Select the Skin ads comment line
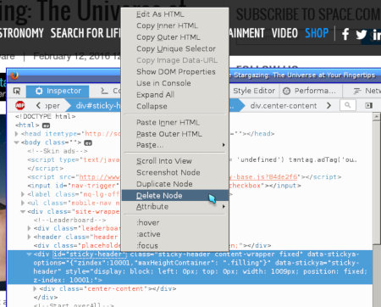Viewport: 381px width, 307px height. [58, 151]
